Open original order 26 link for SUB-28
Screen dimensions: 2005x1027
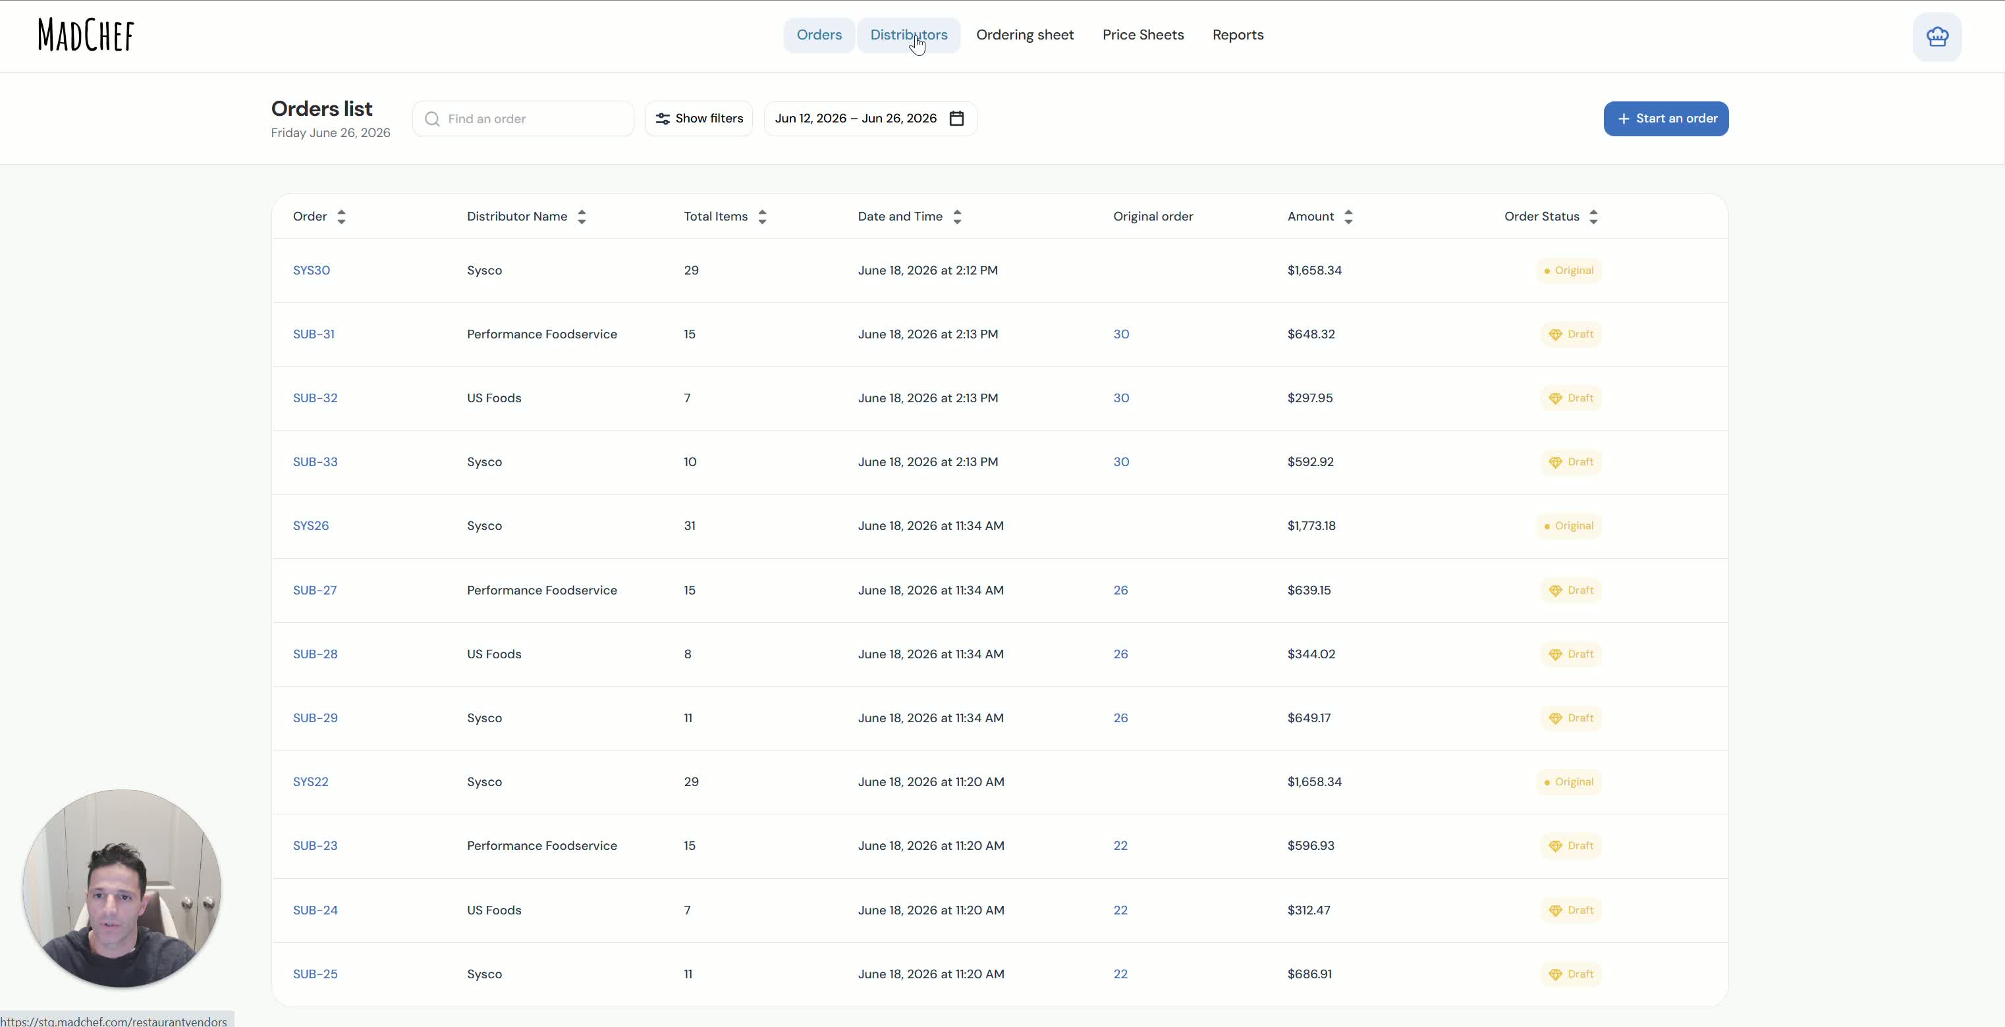[1120, 654]
